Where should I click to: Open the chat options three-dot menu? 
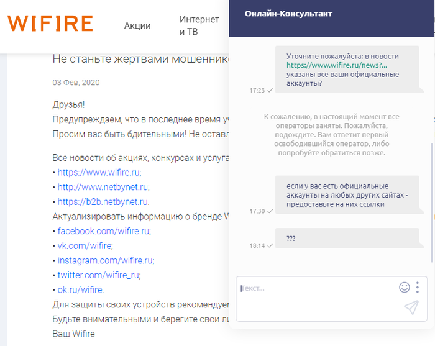point(417,287)
